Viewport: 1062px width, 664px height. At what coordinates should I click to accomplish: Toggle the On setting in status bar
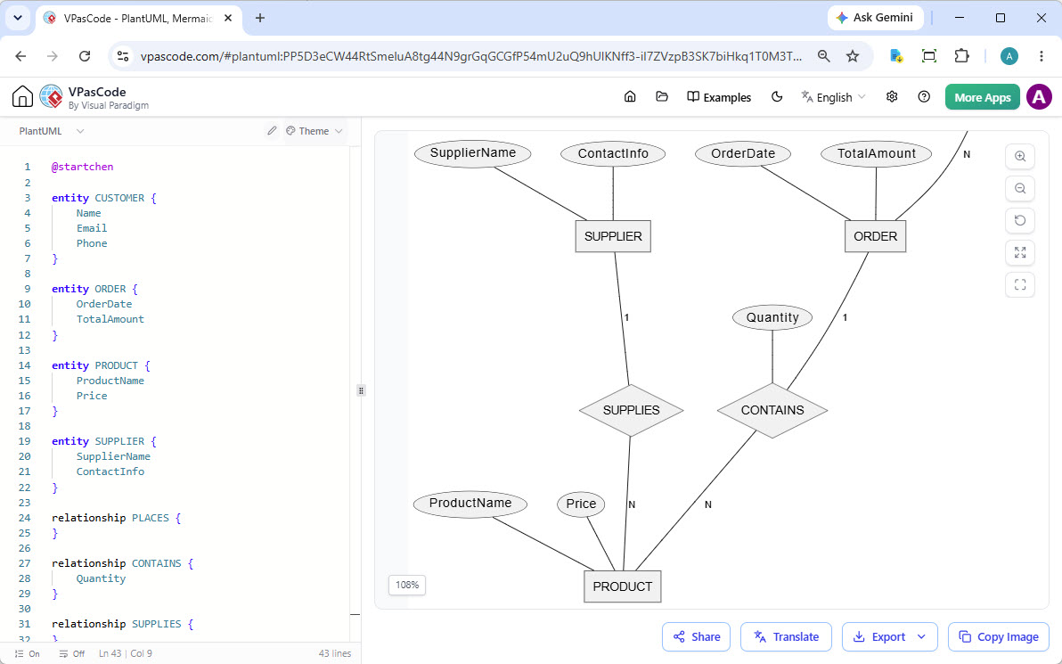click(27, 654)
